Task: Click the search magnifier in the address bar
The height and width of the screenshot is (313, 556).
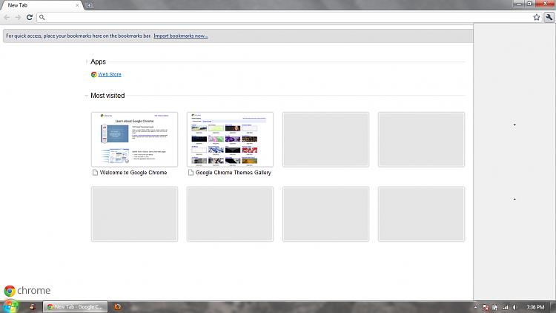Action: pos(42,17)
